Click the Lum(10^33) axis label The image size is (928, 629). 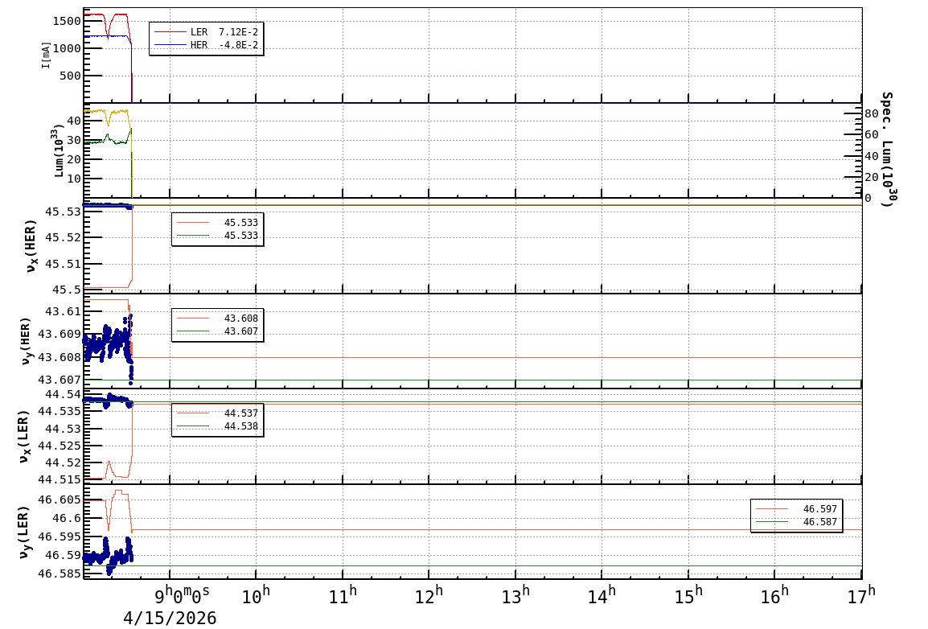click(x=59, y=150)
